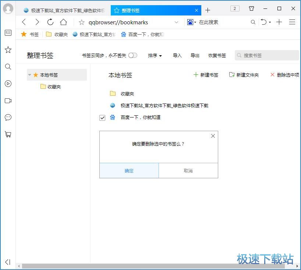
Task: Confirm deletion with 确定 button
Action: click(x=129, y=171)
